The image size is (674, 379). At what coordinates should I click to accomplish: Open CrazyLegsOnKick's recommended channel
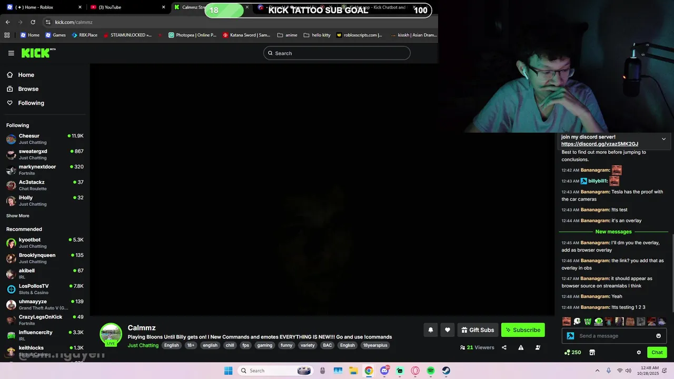[x=45, y=320]
